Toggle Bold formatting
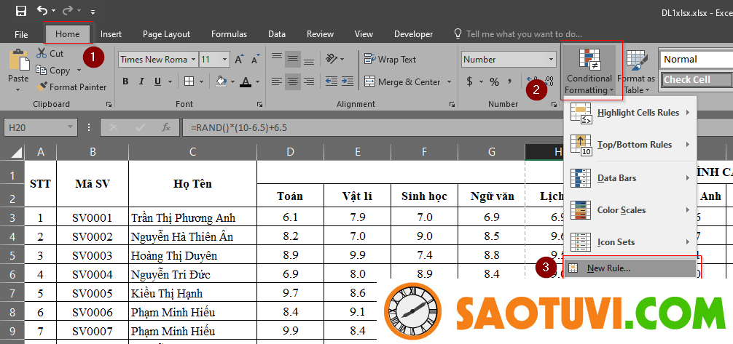 [x=125, y=81]
